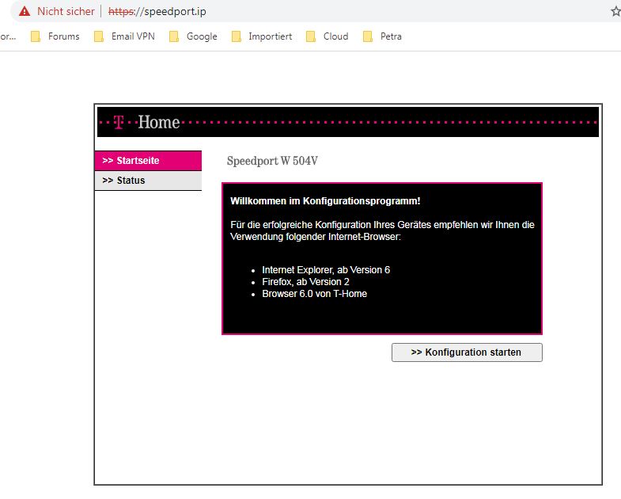
Task: Click 'Internet Explorer, ab Version 6' list entry
Action: click(x=326, y=270)
